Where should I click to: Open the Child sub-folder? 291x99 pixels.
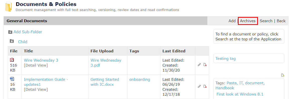point(23,42)
